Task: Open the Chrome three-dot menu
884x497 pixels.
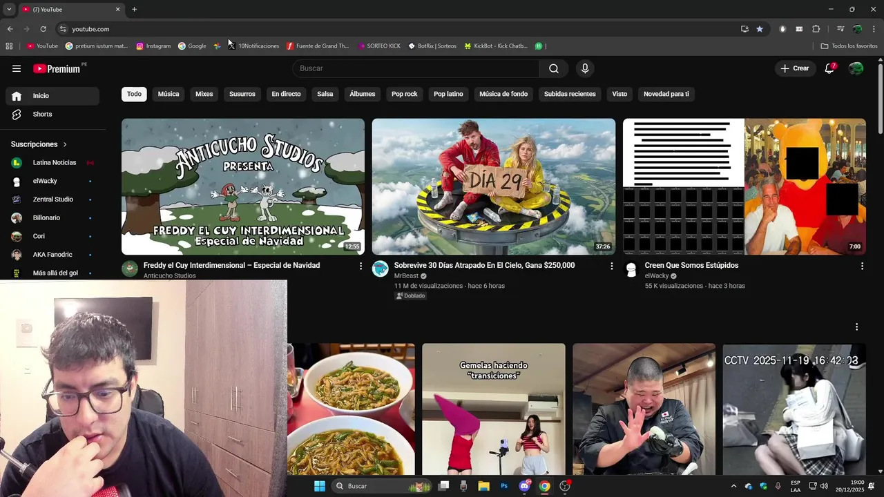Action: [x=874, y=29]
